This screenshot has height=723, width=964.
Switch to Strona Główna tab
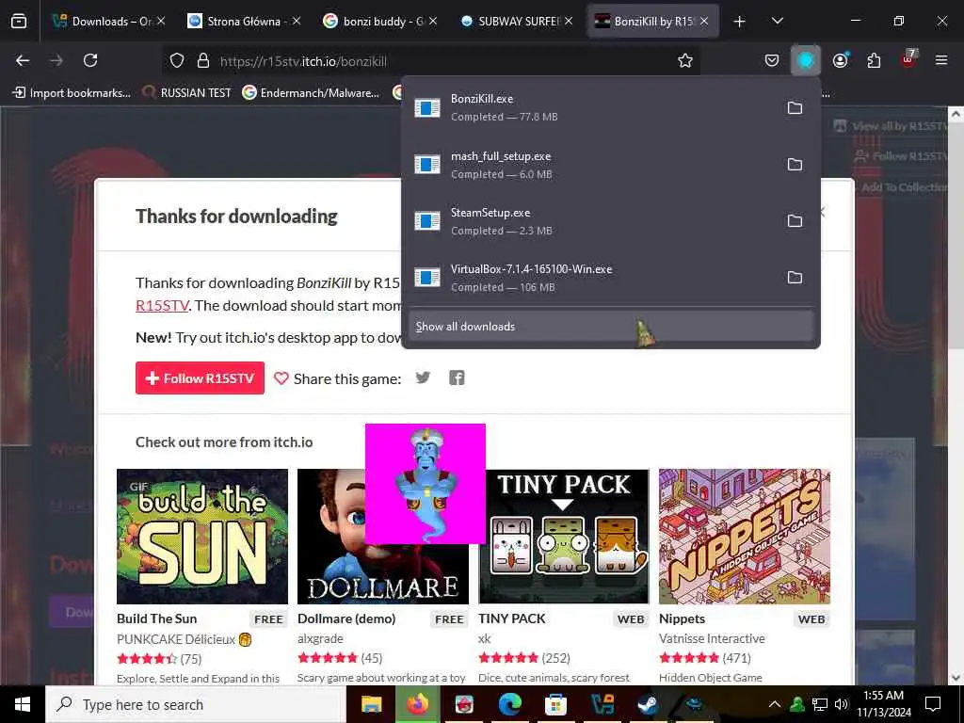click(244, 21)
